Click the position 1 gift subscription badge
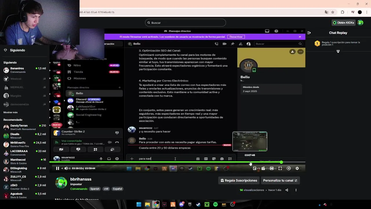This screenshot has height=209, width=371. point(317,44)
